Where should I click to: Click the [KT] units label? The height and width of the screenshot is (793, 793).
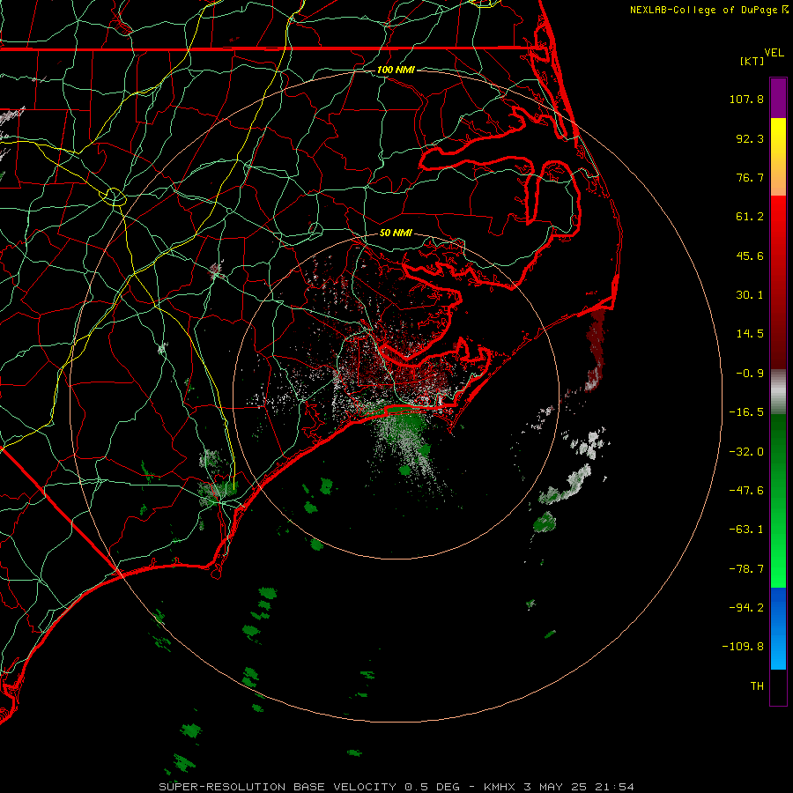[x=752, y=61]
